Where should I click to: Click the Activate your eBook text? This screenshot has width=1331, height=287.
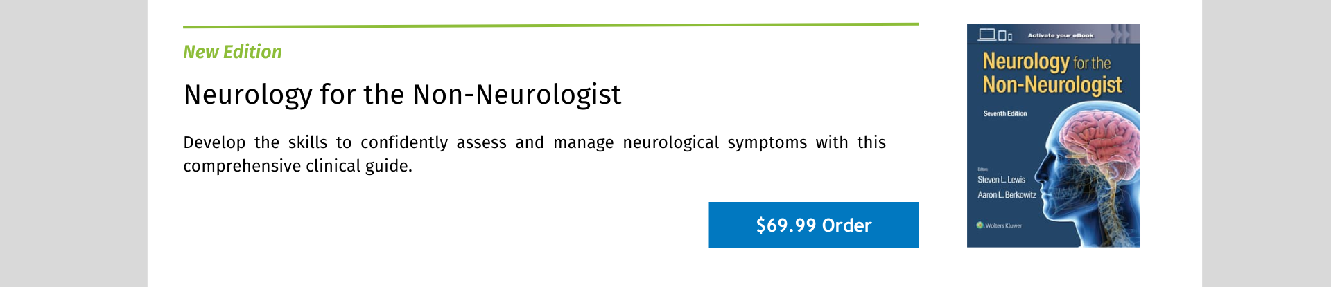(1060, 35)
